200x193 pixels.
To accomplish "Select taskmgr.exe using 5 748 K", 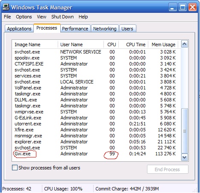I will coord(95,106).
